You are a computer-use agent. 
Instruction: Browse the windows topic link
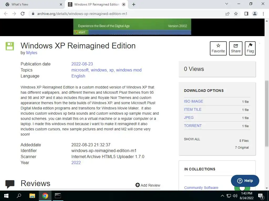coord(99,70)
